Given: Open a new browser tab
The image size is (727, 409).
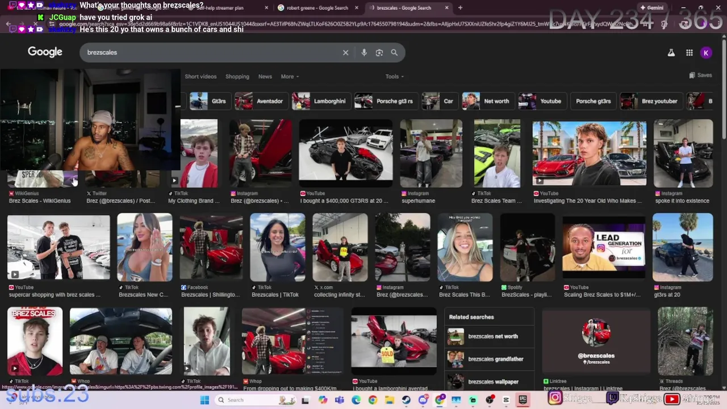Looking at the screenshot, I should point(460,8).
